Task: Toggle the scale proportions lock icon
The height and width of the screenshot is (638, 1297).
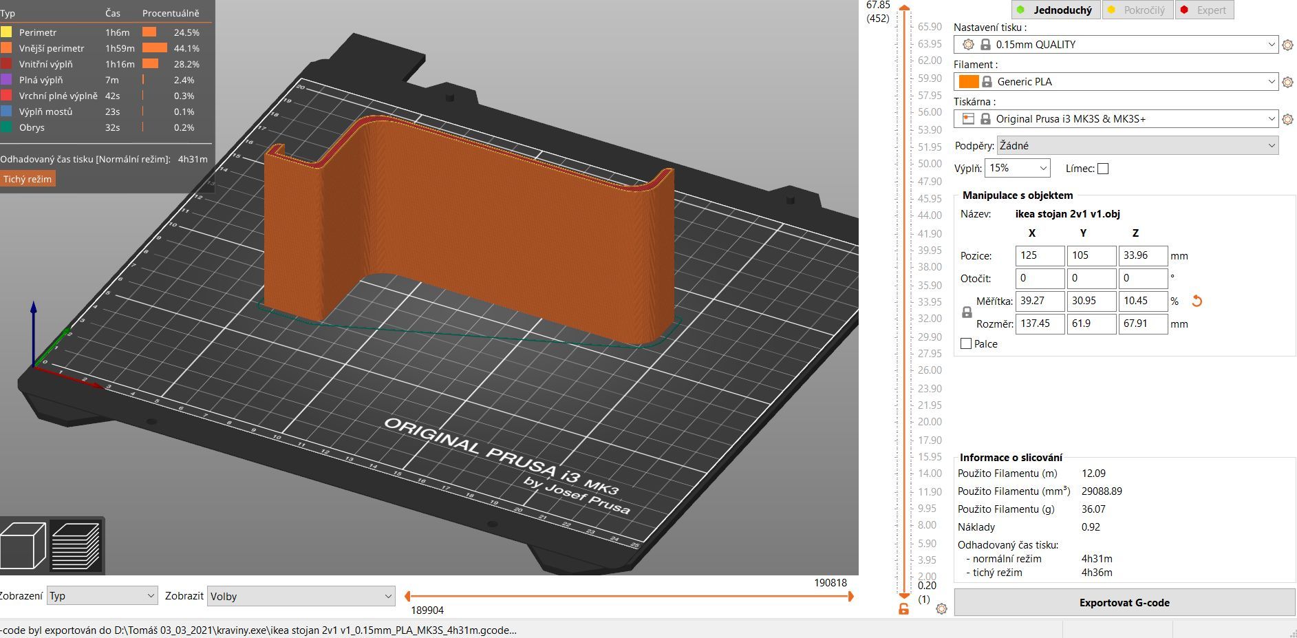Action: click(967, 312)
